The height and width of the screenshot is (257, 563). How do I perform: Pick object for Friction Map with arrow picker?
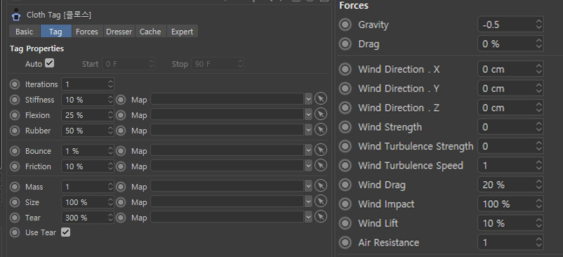pos(321,166)
